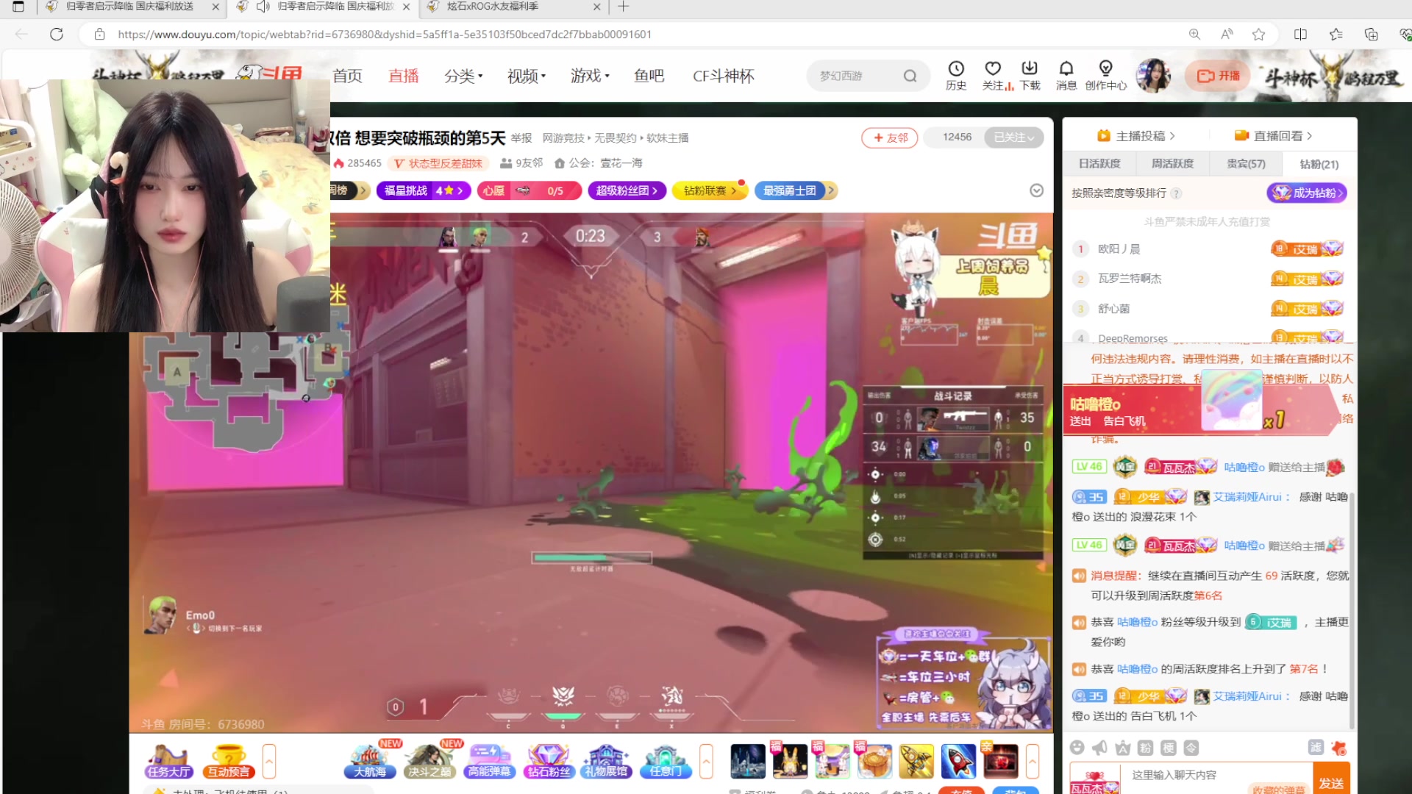Toggle the 粉 fan badge chat option
The height and width of the screenshot is (794, 1412).
(1145, 748)
